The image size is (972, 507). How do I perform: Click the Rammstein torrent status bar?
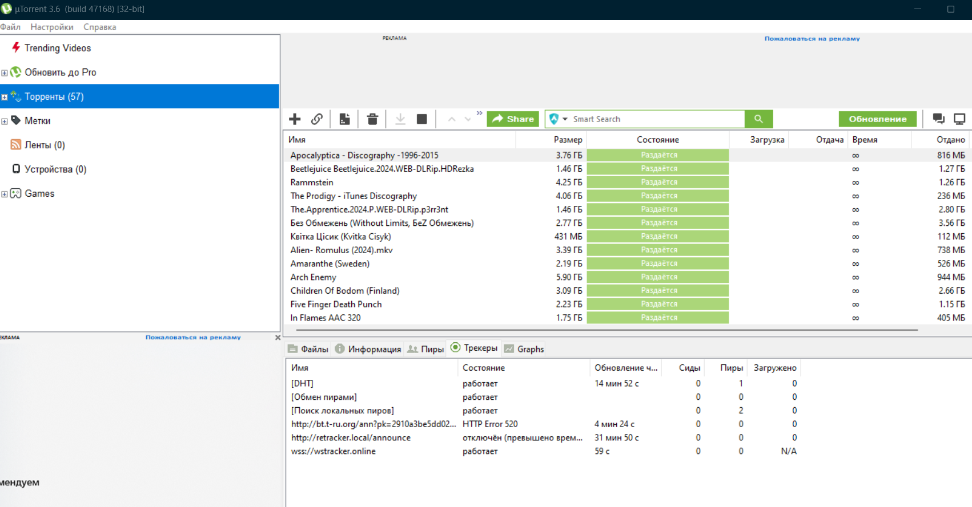point(658,182)
